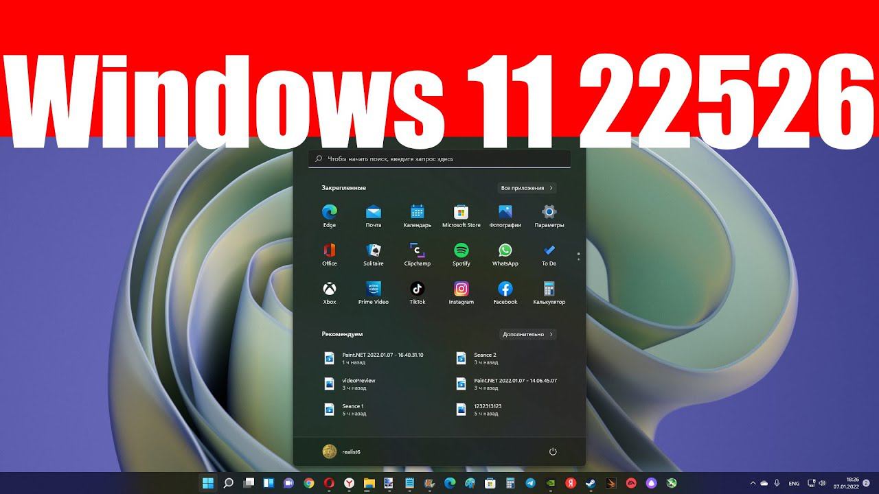Screen dimensions: 879x494
Task: Click the Start button on taskbar
Action: coord(208,483)
